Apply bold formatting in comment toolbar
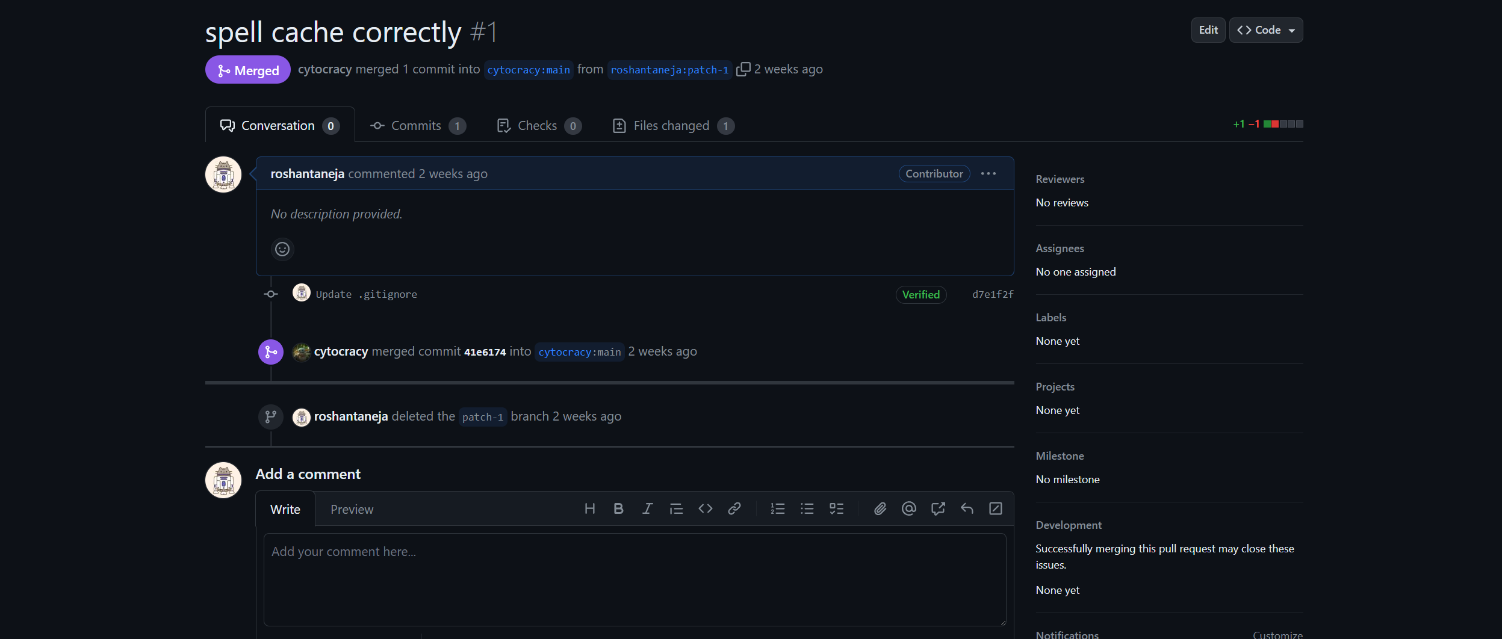Viewport: 1502px width, 639px height. click(x=618, y=509)
